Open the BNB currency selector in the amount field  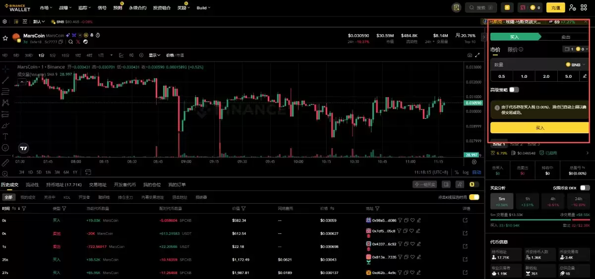[576, 65]
